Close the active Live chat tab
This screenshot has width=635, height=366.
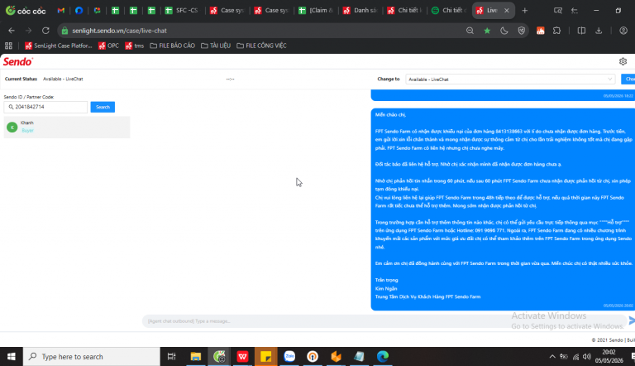coord(506,11)
